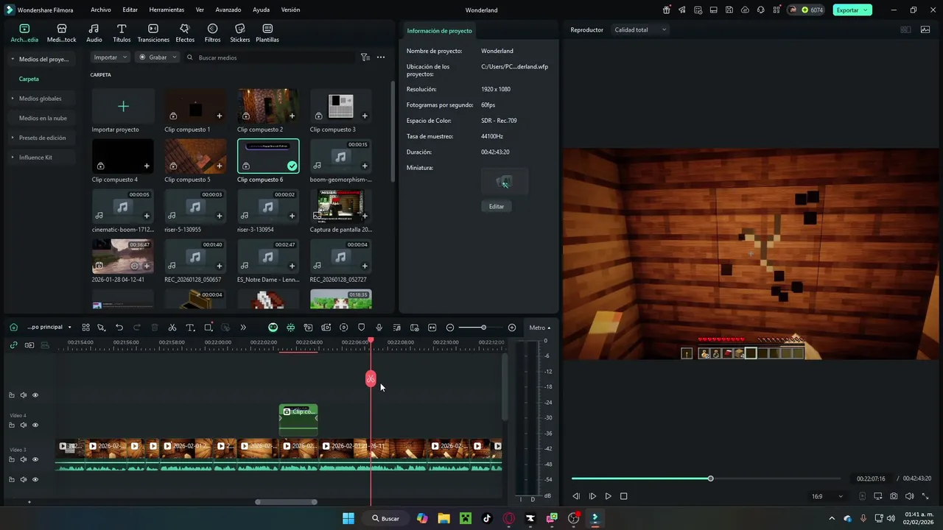943x530 pixels.
Task: Lock the Video 4 track
Action: coord(12,425)
